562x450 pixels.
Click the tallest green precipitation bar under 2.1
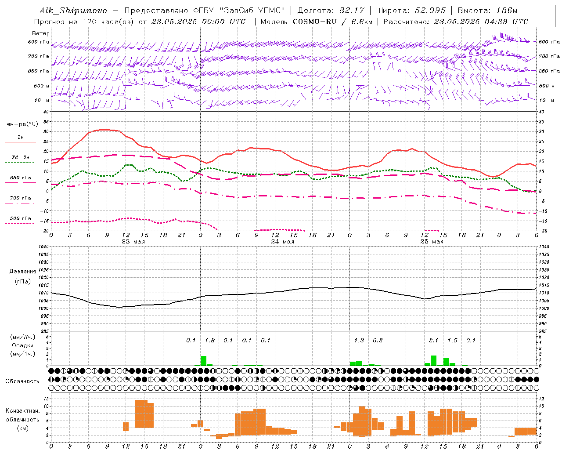point(434,360)
